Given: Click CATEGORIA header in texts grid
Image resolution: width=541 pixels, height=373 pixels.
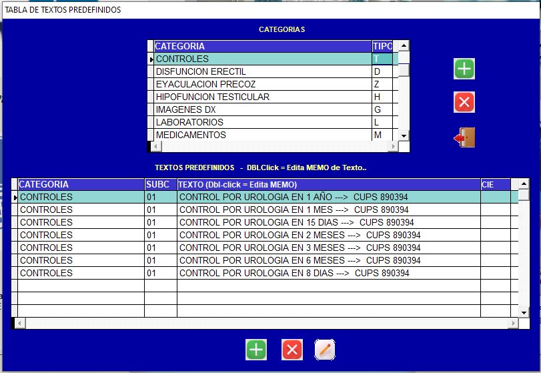Looking at the screenshot, I should [x=81, y=184].
